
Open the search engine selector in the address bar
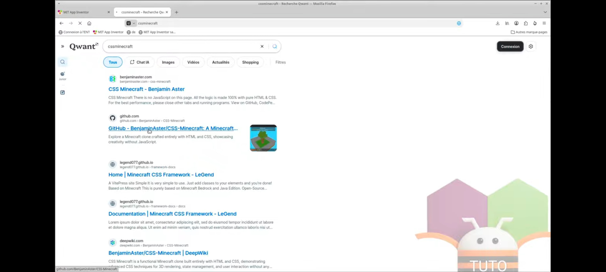pos(131,23)
